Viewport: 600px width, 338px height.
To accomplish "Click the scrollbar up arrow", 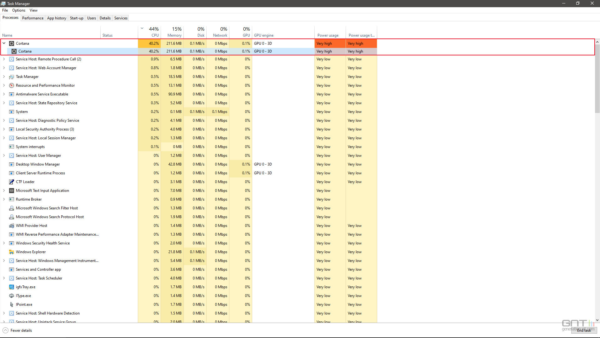I will pyautogui.click(x=597, y=42).
